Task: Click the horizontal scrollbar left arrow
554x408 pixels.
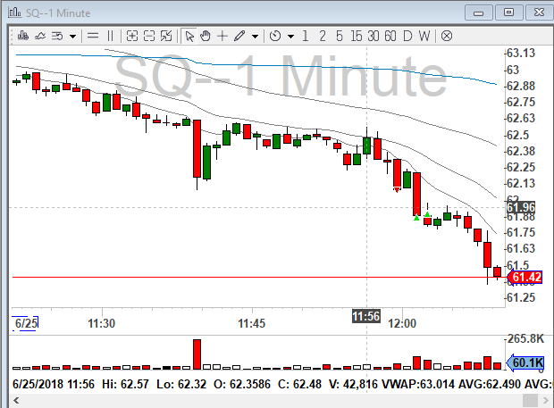Action: pyautogui.click(x=16, y=401)
